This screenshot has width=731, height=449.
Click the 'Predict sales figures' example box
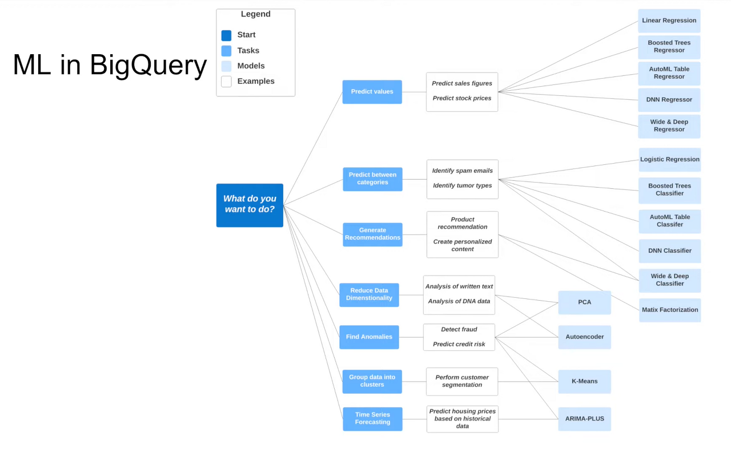(x=462, y=92)
